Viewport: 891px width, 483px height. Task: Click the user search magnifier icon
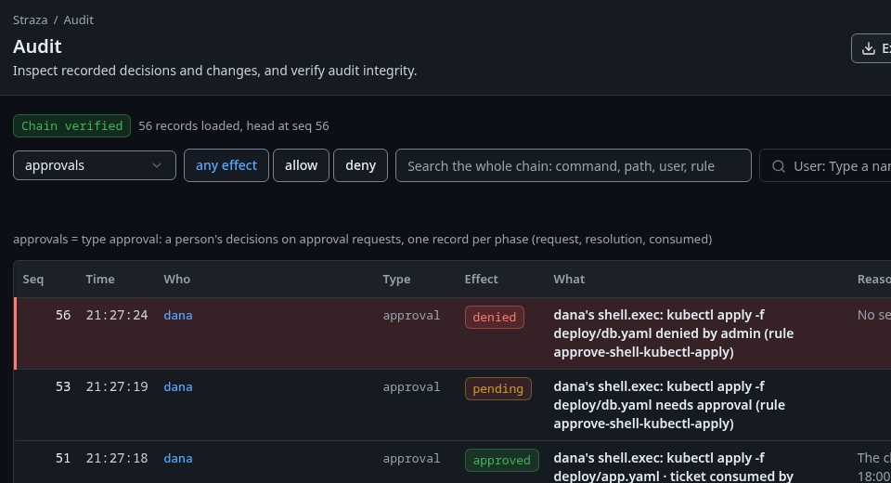pyautogui.click(x=779, y=166)
